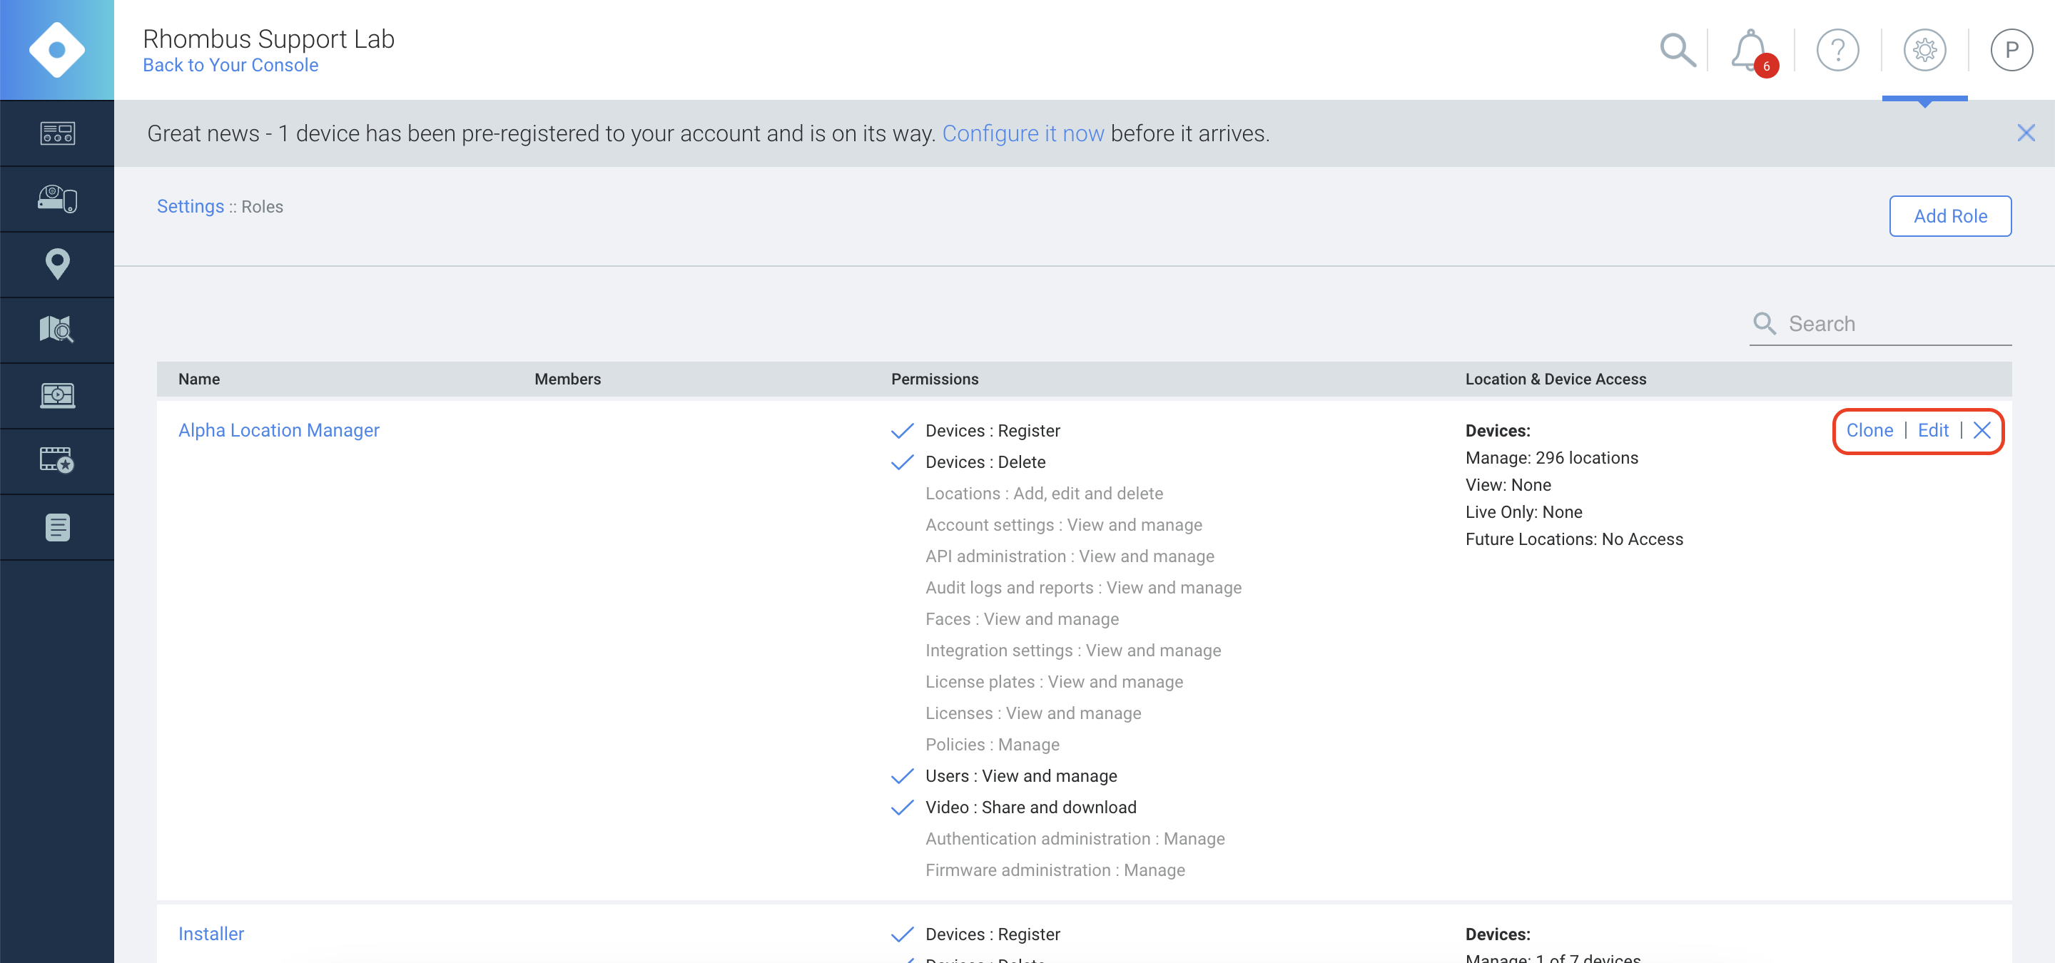This screenshot has height=963, width=2055.
Task: Open the map view sidebar icon
Action: coord(56,330)
